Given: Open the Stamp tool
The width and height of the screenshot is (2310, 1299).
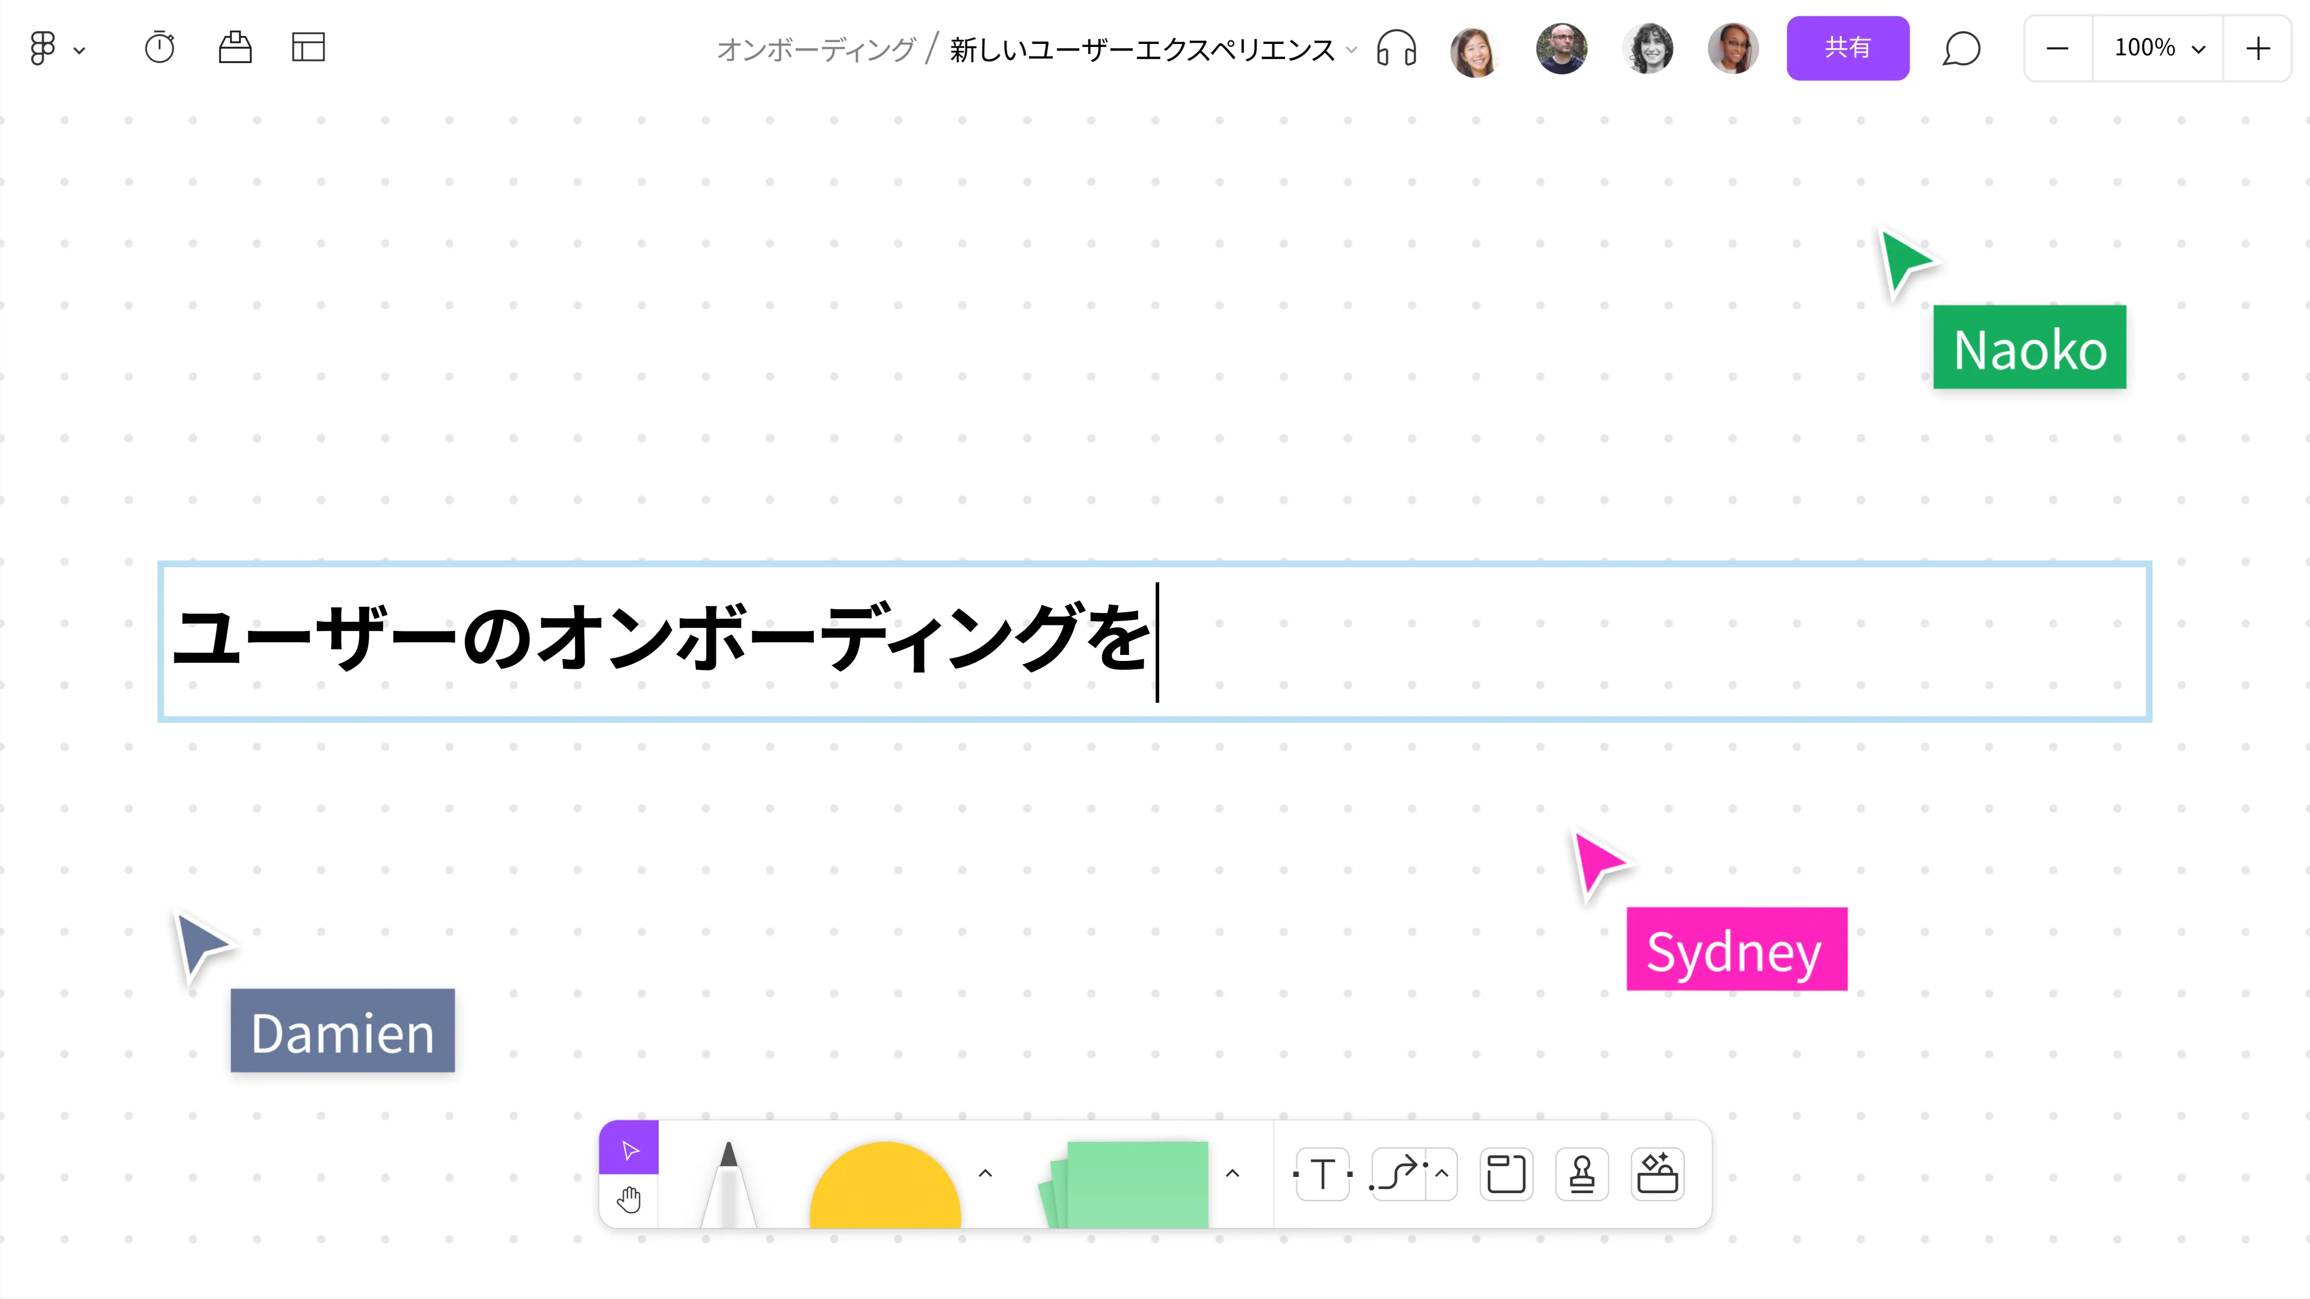Looking at the screenshot, I should [1582, 1175].
